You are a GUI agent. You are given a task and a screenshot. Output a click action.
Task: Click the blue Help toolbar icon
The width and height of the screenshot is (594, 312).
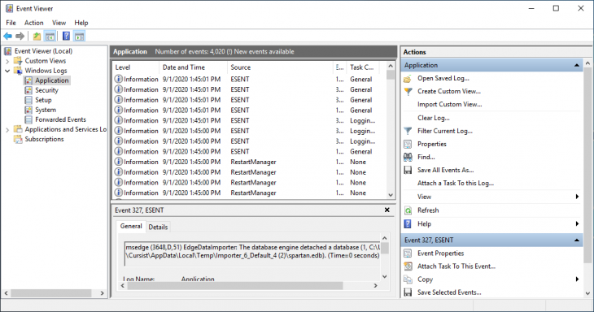pyautogui.click(x=66, y=37)
